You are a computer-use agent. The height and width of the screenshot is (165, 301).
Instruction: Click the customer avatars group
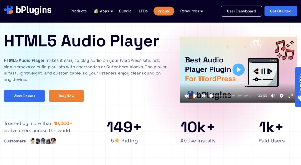point(43,141)
